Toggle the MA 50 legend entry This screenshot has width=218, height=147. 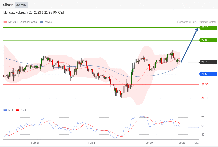46,22
